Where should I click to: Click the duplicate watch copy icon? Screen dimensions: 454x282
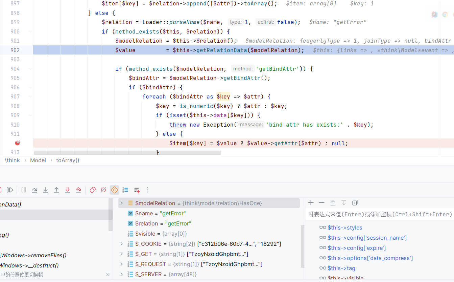point(355,202)
